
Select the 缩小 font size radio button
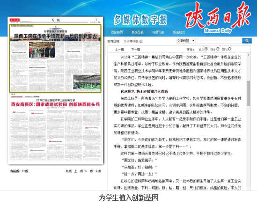tap(218, 49)
